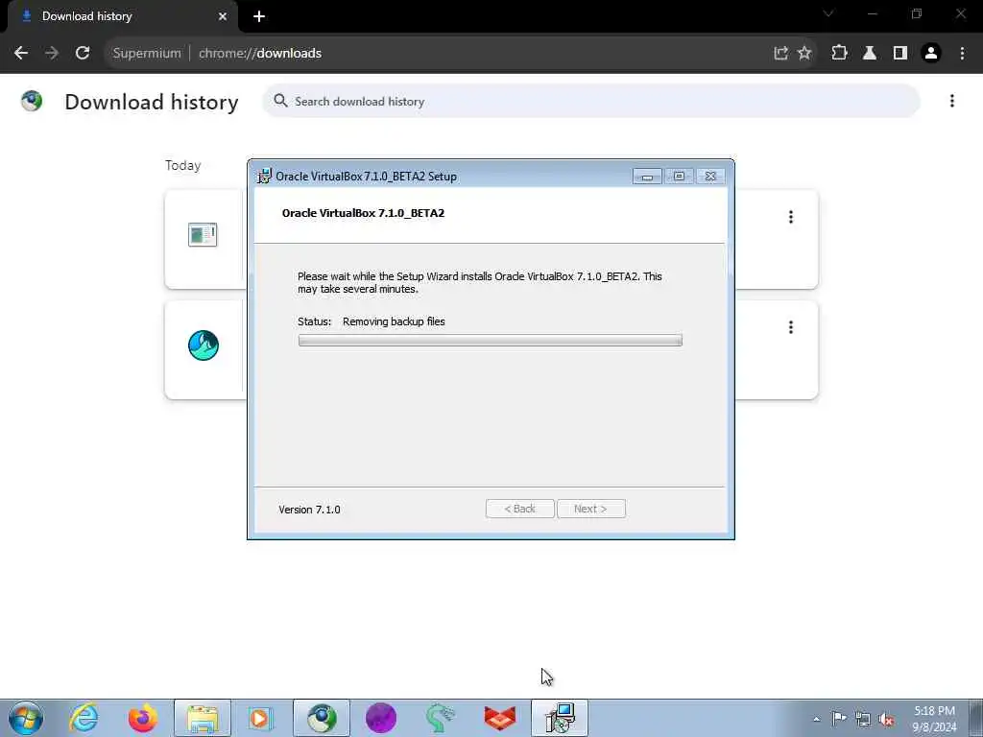Open a new browser tab

tap(259, 16)
